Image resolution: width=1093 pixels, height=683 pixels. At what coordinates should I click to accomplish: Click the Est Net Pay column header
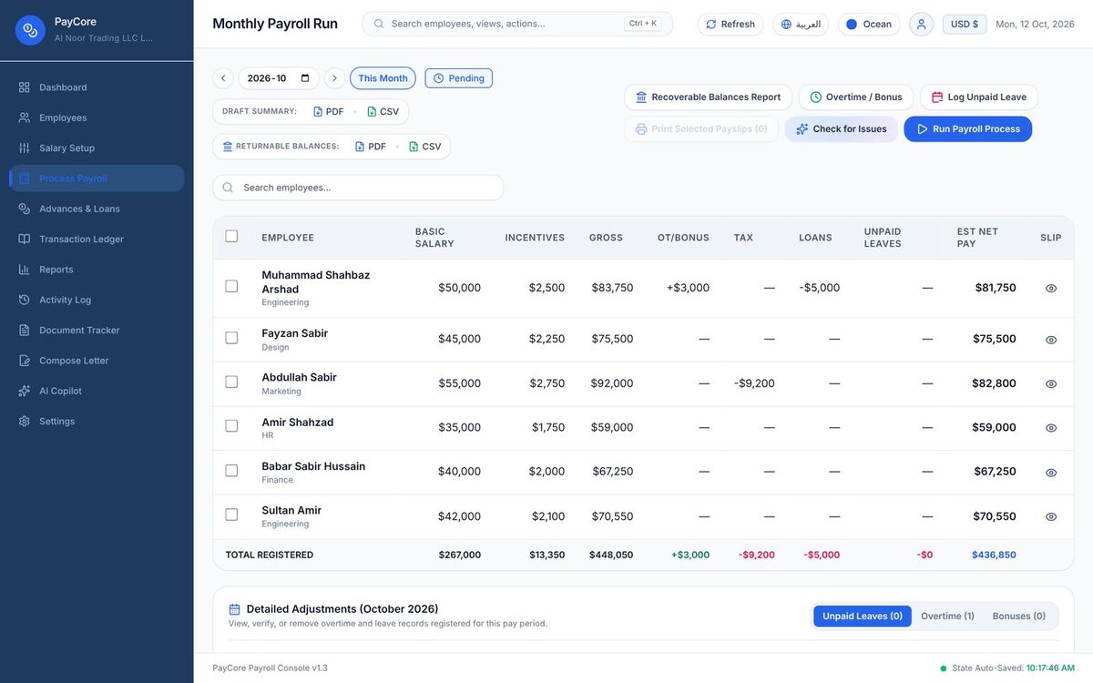click(x=977, y=238)
